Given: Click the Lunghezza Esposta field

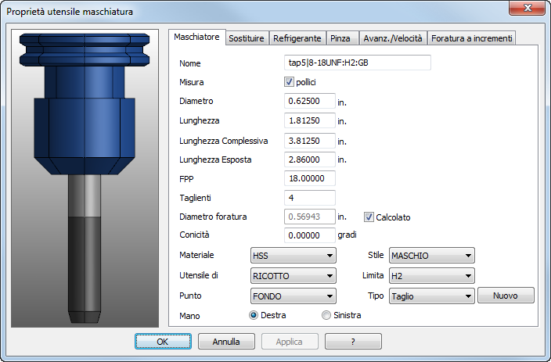Looking at the screenshot, I should click(x=310, y=159).
